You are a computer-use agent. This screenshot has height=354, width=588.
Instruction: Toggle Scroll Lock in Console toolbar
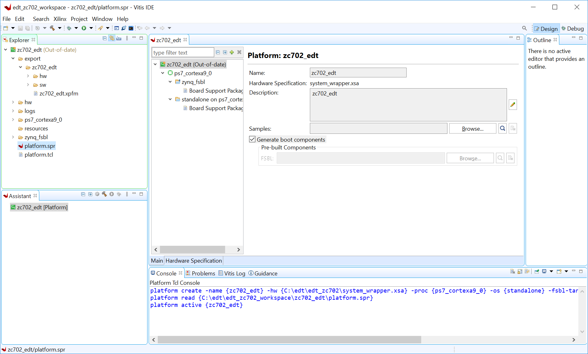[520, 271]
